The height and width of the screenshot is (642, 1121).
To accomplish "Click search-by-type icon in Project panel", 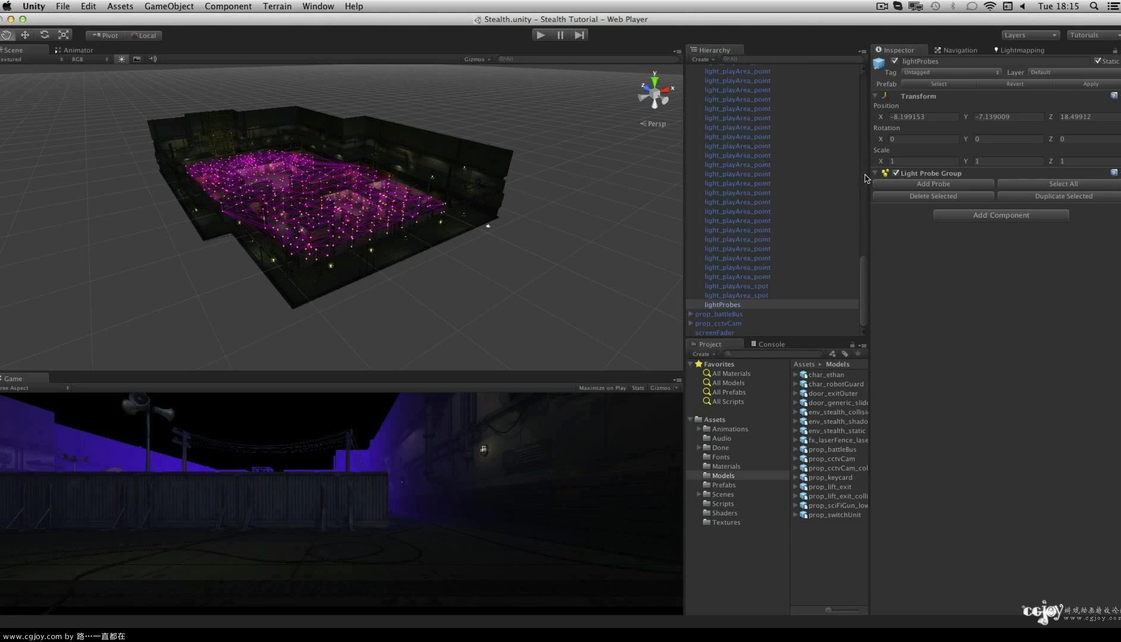I will [832, 354].
